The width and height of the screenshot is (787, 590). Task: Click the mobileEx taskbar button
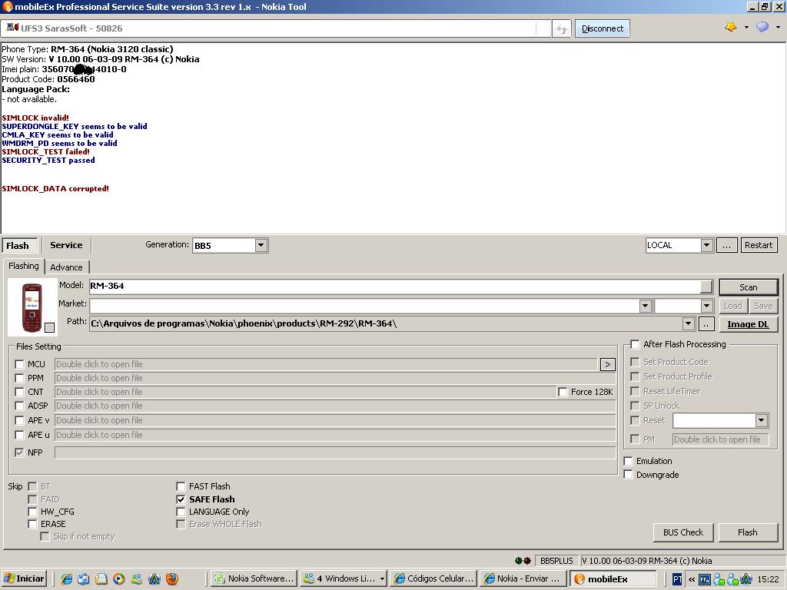[x=613, y=579]
